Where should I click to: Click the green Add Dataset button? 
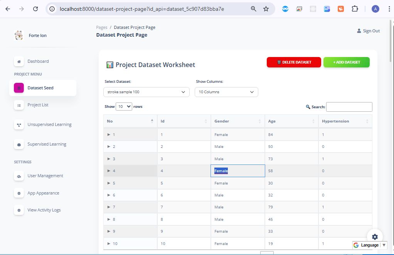click(x=346, y=62)
